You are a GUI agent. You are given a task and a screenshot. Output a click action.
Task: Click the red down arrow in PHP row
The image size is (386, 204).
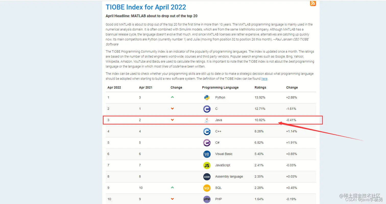(172, 199)
